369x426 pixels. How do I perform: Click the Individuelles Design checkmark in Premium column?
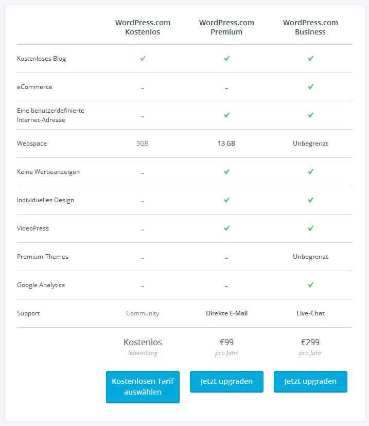[x=226, y=200]
